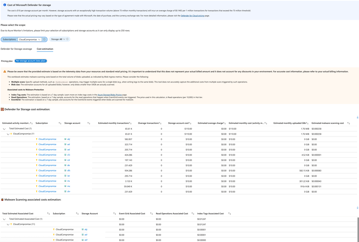The image size is (359, 242).
Task: Sort by Index Tags Associated Cost arrows
Action: click(230, 214)
